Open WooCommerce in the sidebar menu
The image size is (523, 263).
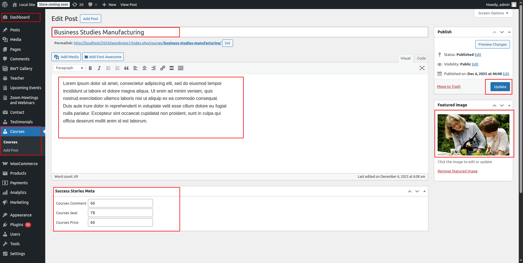(24, 164)
